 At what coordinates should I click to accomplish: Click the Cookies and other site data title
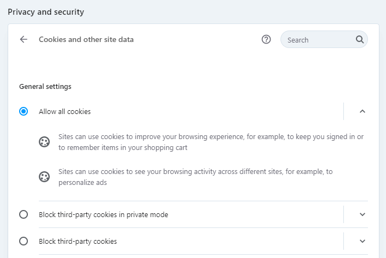[86, 39]
